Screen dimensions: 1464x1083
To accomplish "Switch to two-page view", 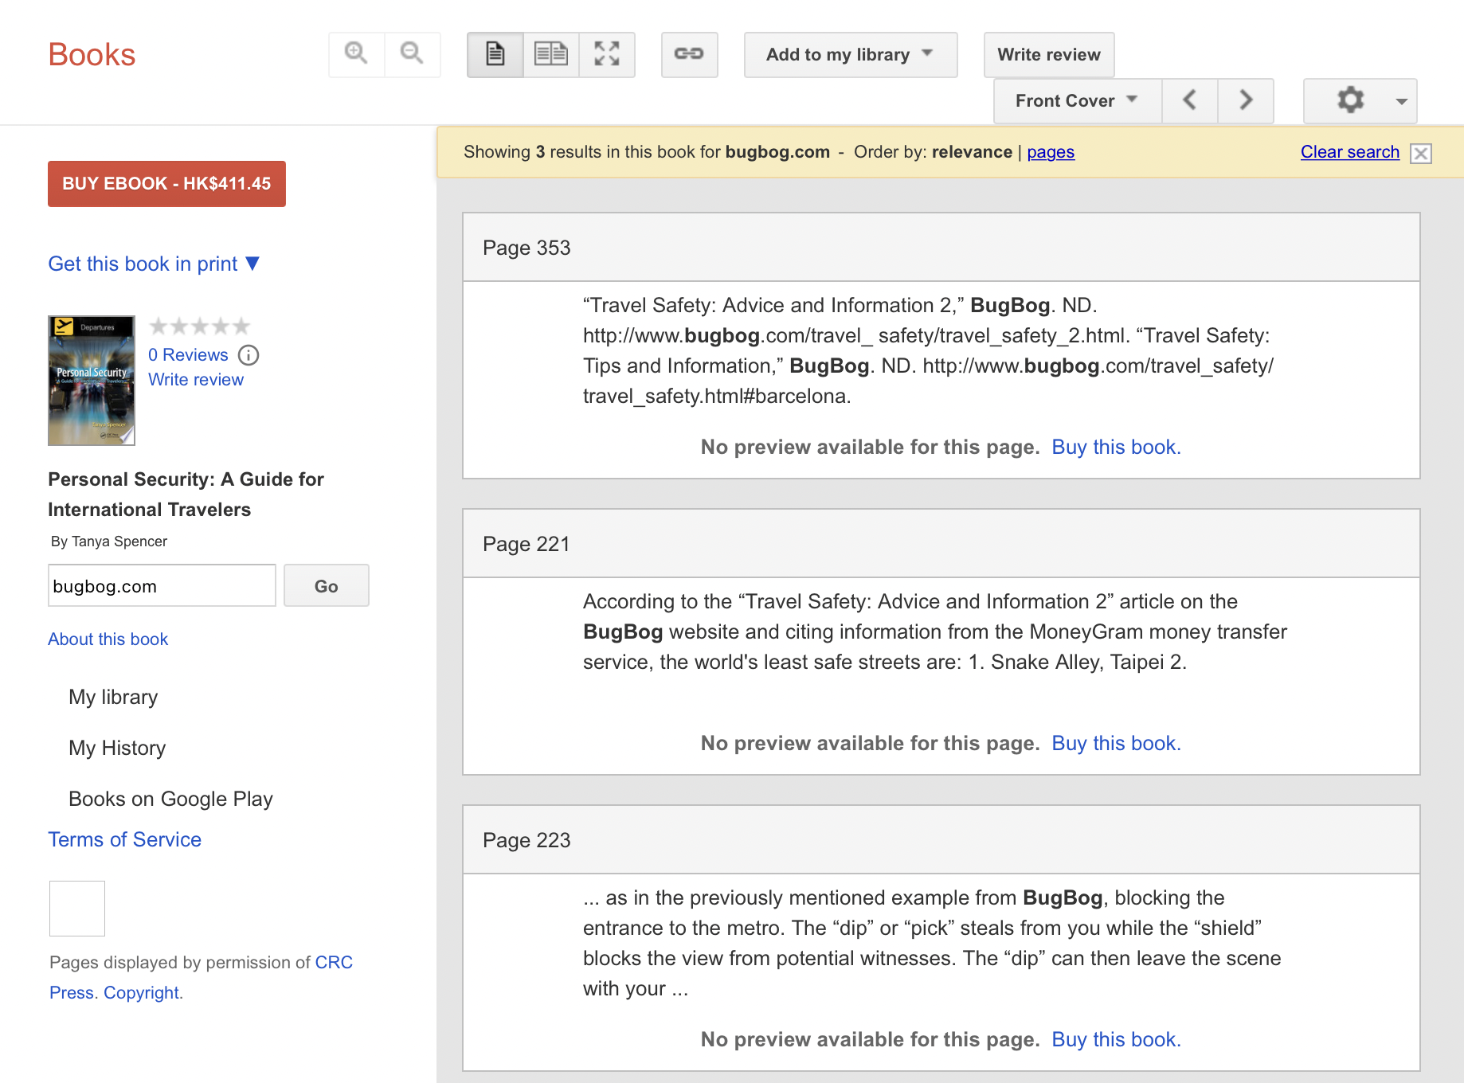I will (x=551, y=54).
